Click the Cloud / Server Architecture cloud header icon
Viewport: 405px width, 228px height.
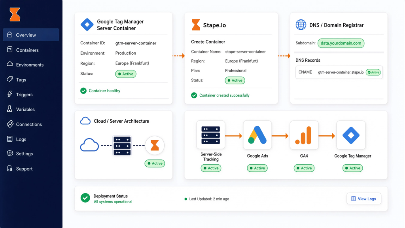pyautogui.click(x=85, y=121)
